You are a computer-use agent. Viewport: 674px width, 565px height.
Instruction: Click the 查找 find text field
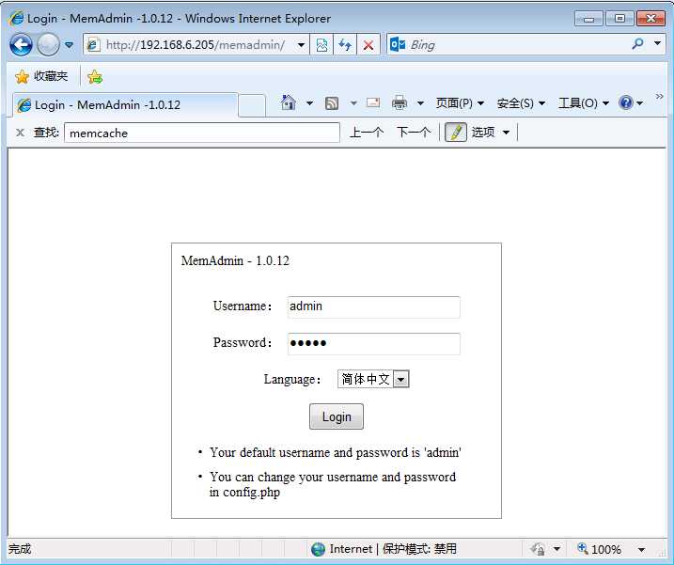click(202, 133)
